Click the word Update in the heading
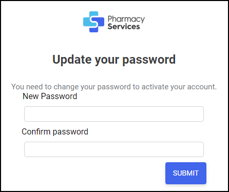 click(72, 60)
